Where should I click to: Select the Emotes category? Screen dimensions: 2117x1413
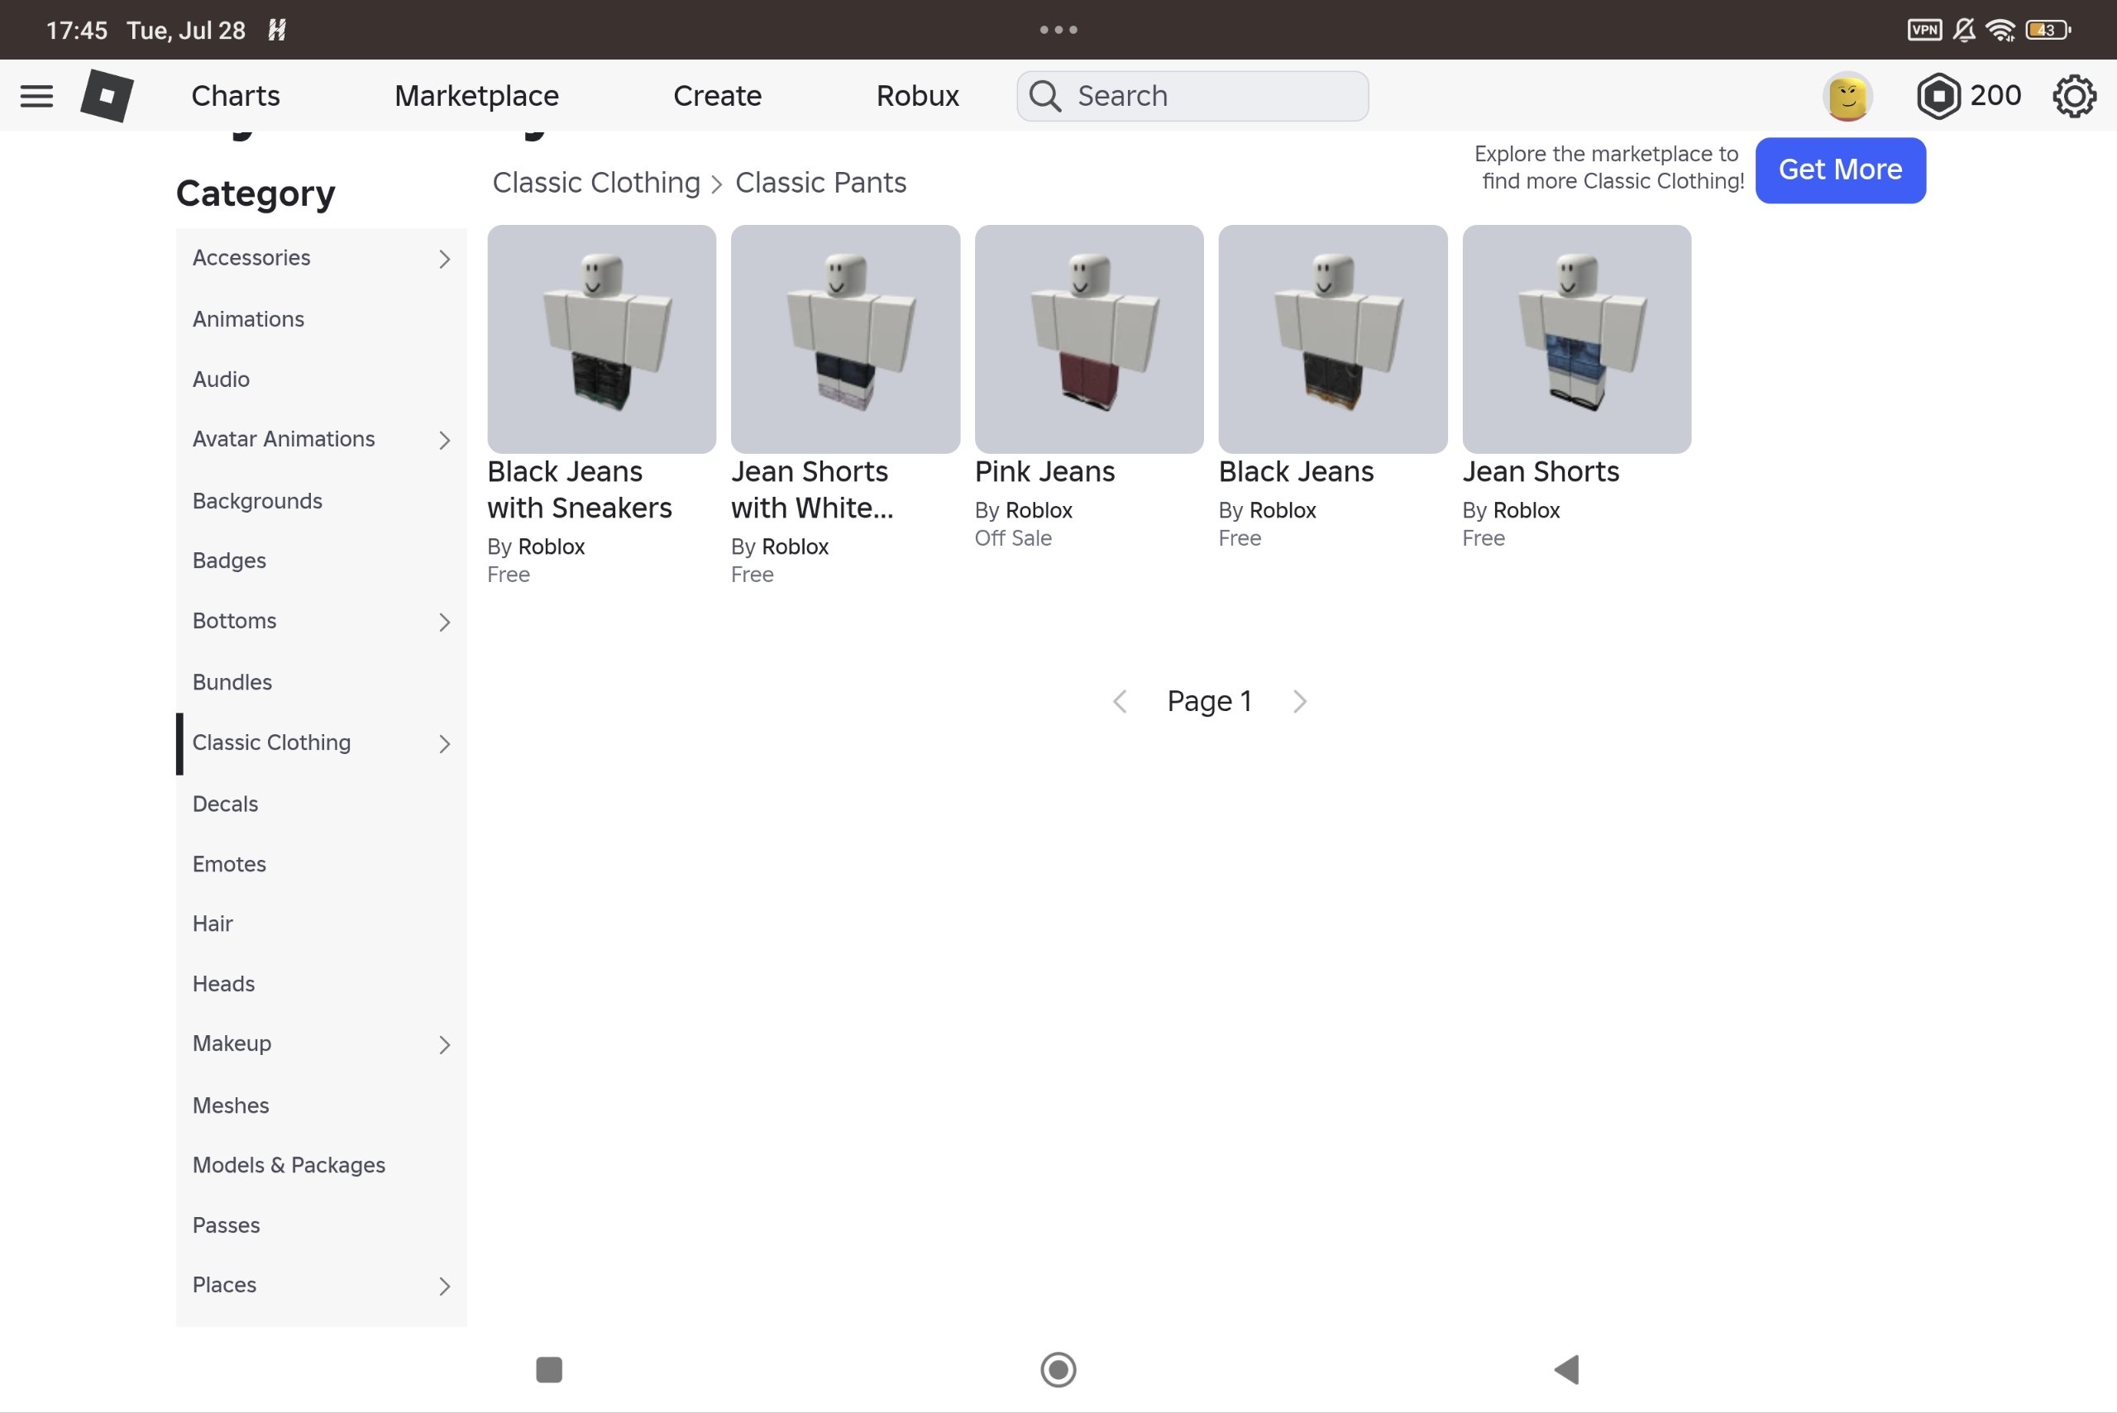(321, 864)
